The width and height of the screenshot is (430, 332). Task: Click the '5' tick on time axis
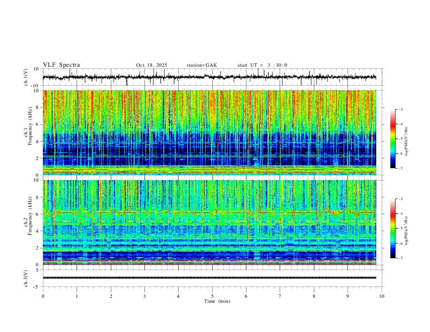pos(212,296)
